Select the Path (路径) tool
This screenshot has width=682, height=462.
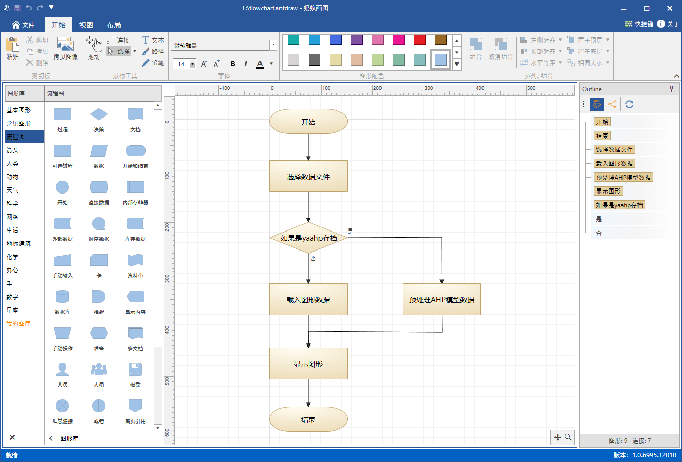point(153,51)
